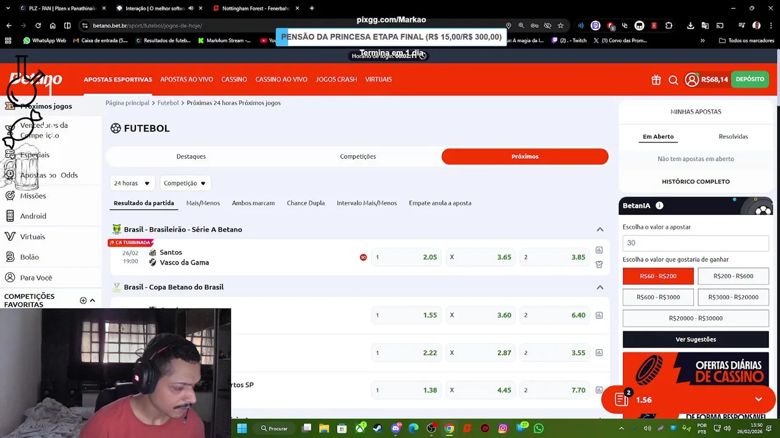
Task: Expand the bet slip with its chevron
Action: coord(759,400)
